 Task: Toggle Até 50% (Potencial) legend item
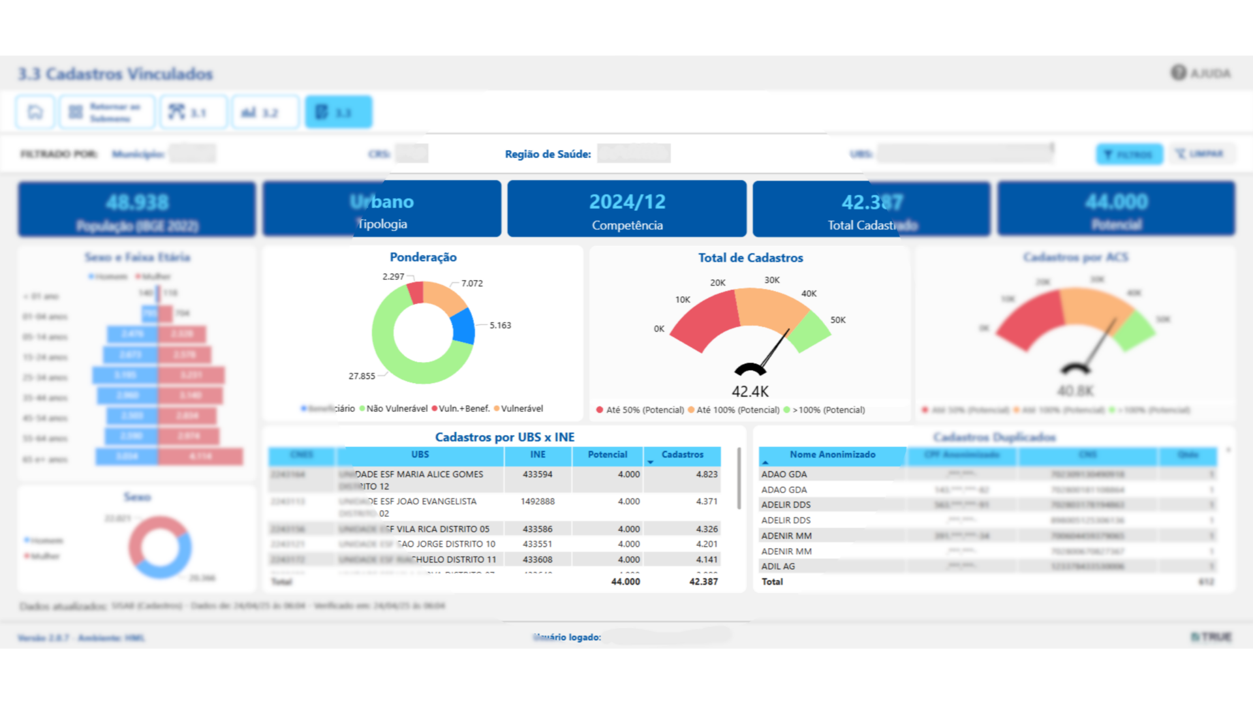coord(644,410)
